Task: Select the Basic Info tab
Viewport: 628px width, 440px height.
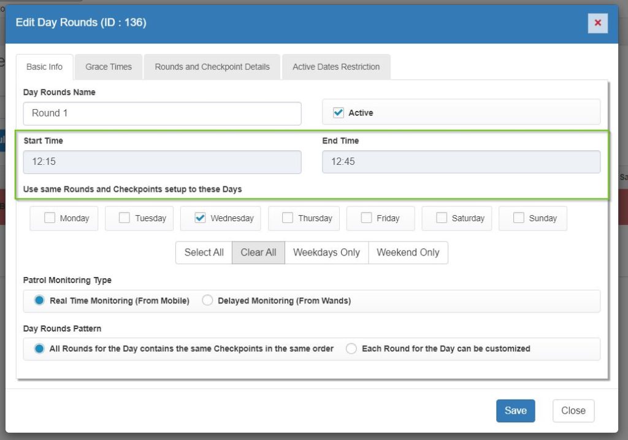Action: tap(44, 67)
